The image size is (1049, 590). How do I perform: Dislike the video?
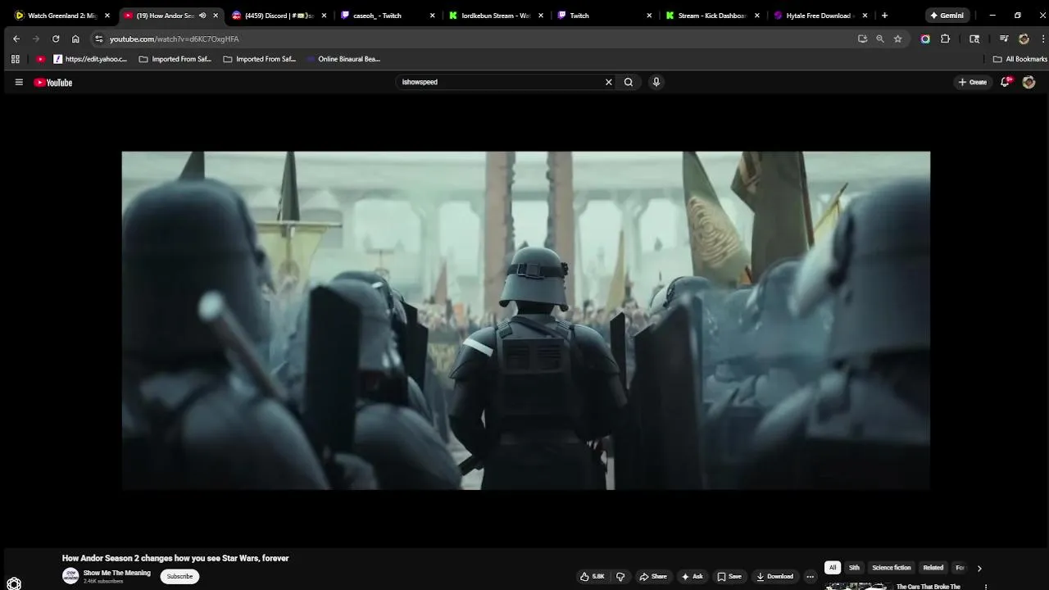click(x=620, y=576)
